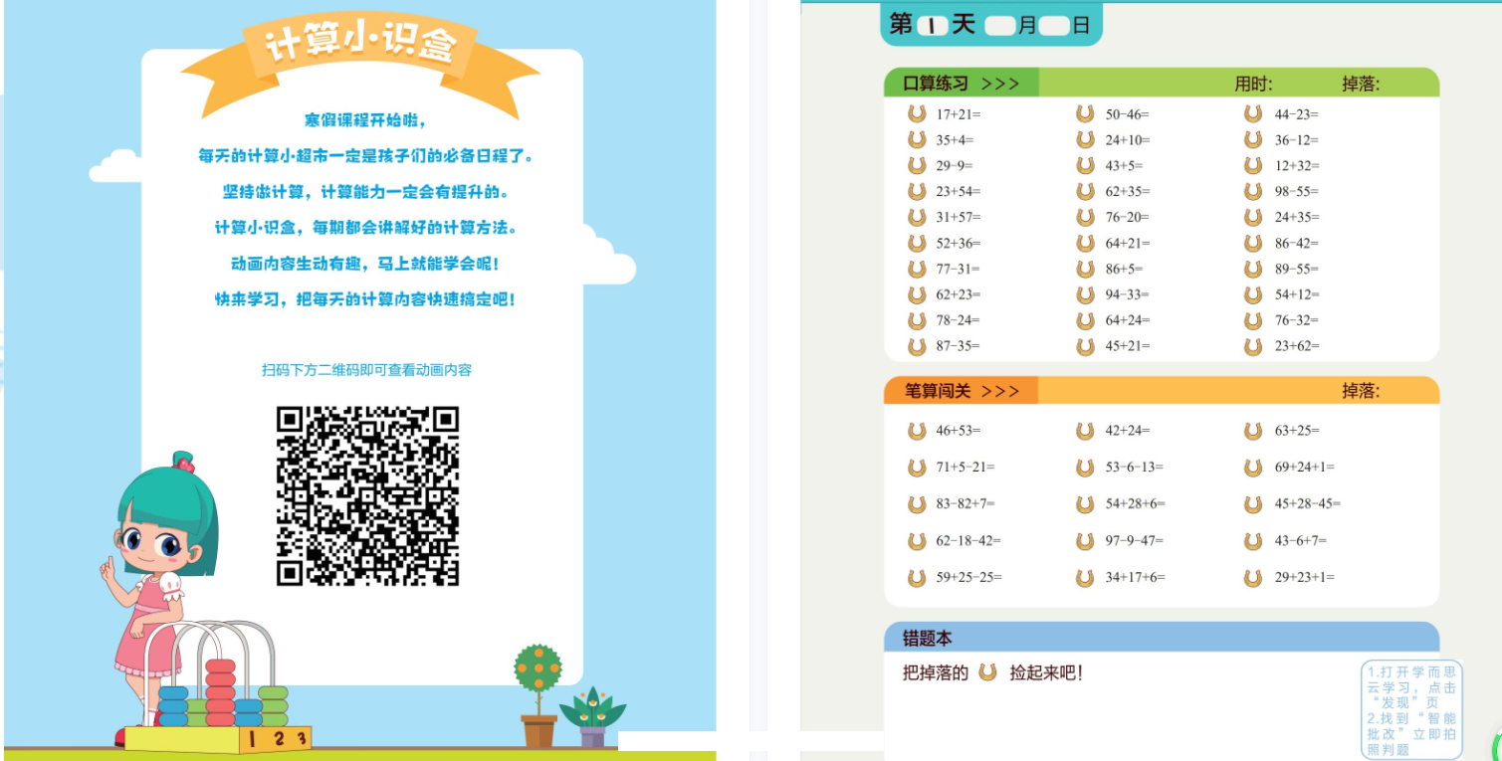Click 掉落: label in the 口算练习 header
The height and width of the screenshot is (761, 1502).
1361,84
